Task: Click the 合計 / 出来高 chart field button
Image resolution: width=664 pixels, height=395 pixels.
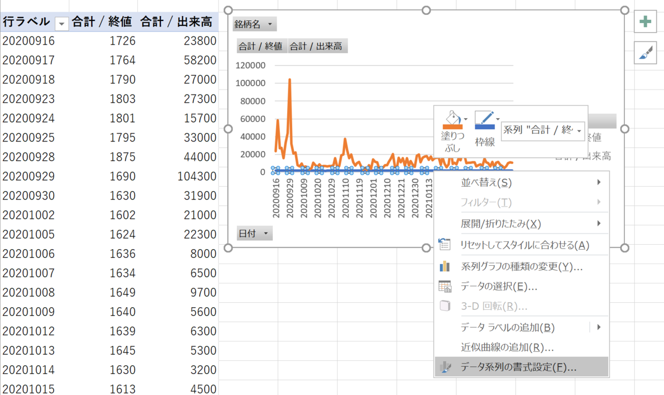Action: click(318, 46)
